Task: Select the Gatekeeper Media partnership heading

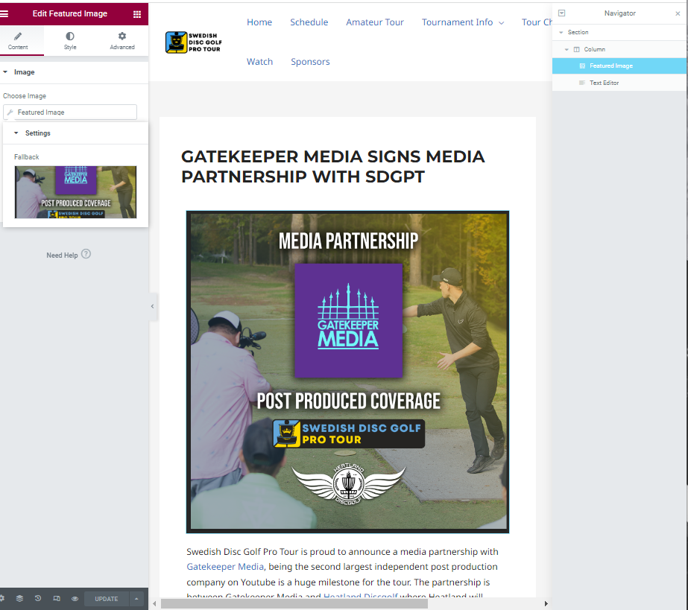Action: click(x=333, y=167)
